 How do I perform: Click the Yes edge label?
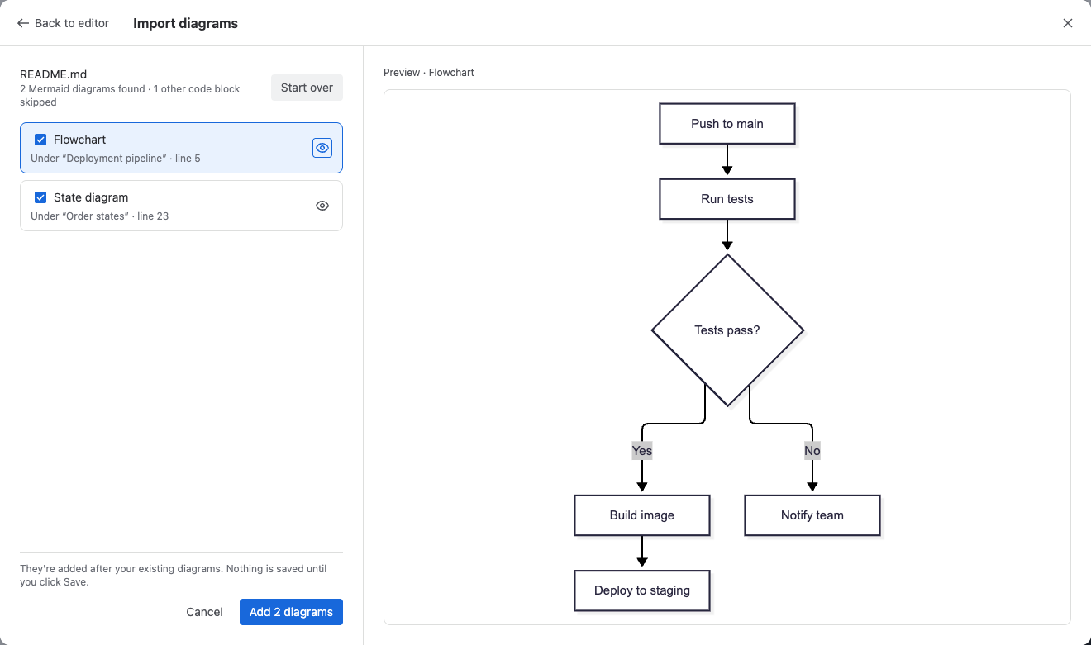(x=642, y=451)
